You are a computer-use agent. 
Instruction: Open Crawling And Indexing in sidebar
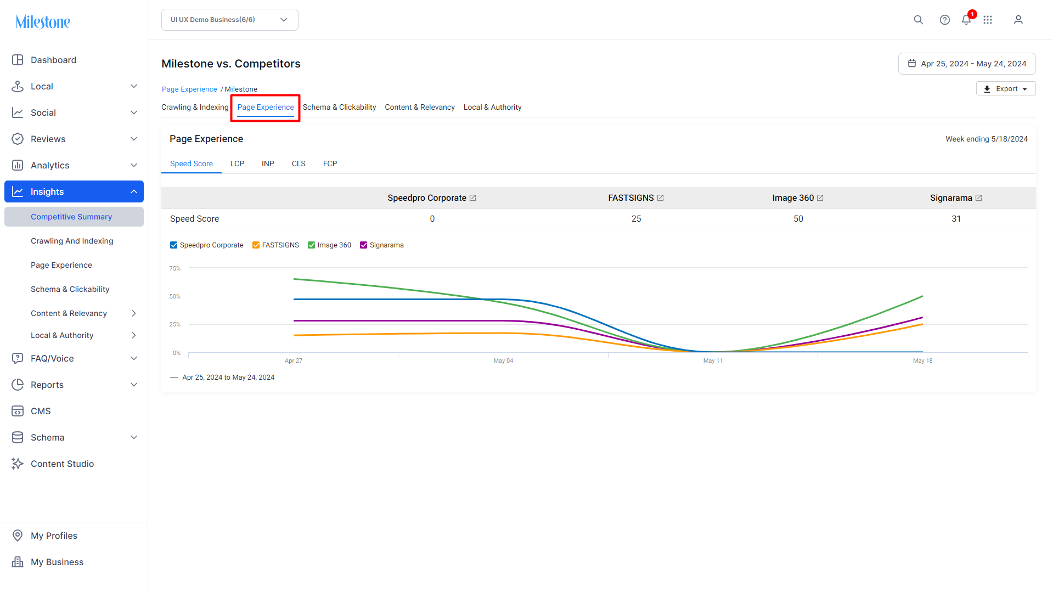point(72,241)
